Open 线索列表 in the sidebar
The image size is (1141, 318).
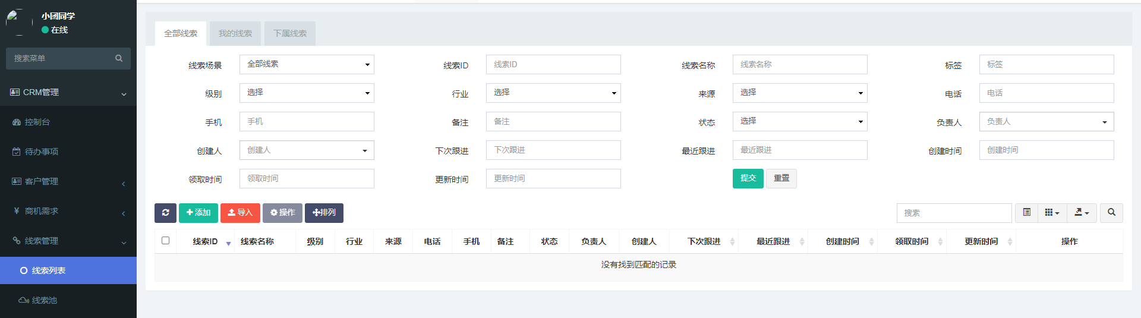point(68,270)
